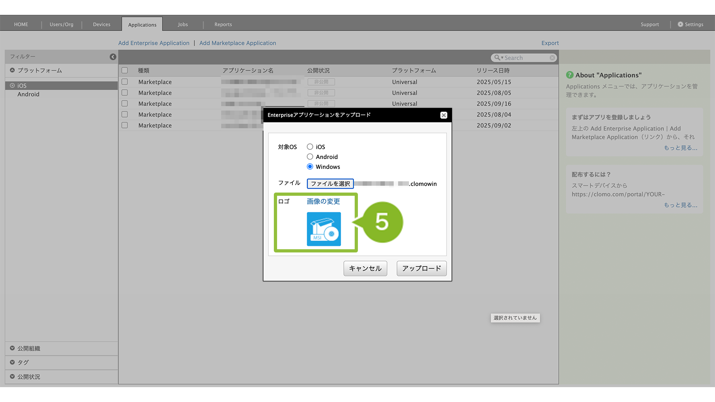Click the MSI installer logo image
The width and height of the screenshot is (715, 402).
coord(324,229)
